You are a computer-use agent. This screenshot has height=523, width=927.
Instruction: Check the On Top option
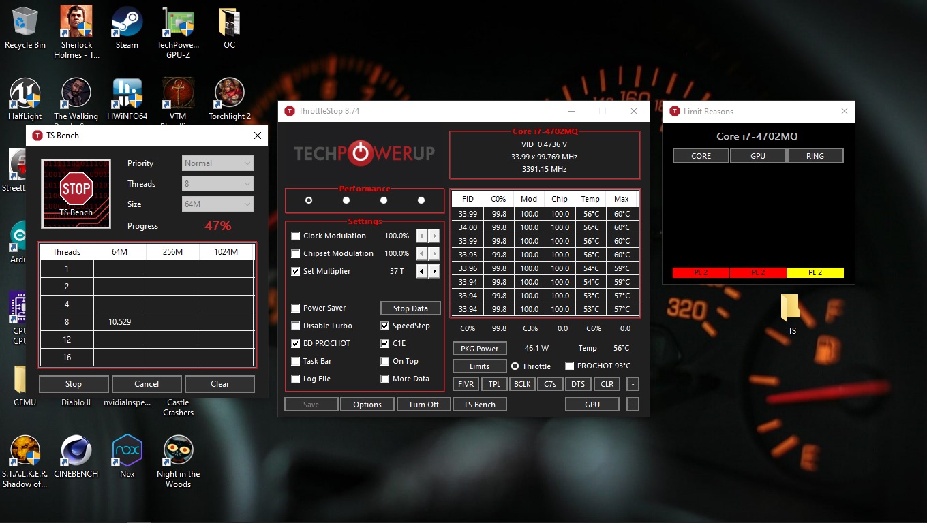[x=385, y=362]
